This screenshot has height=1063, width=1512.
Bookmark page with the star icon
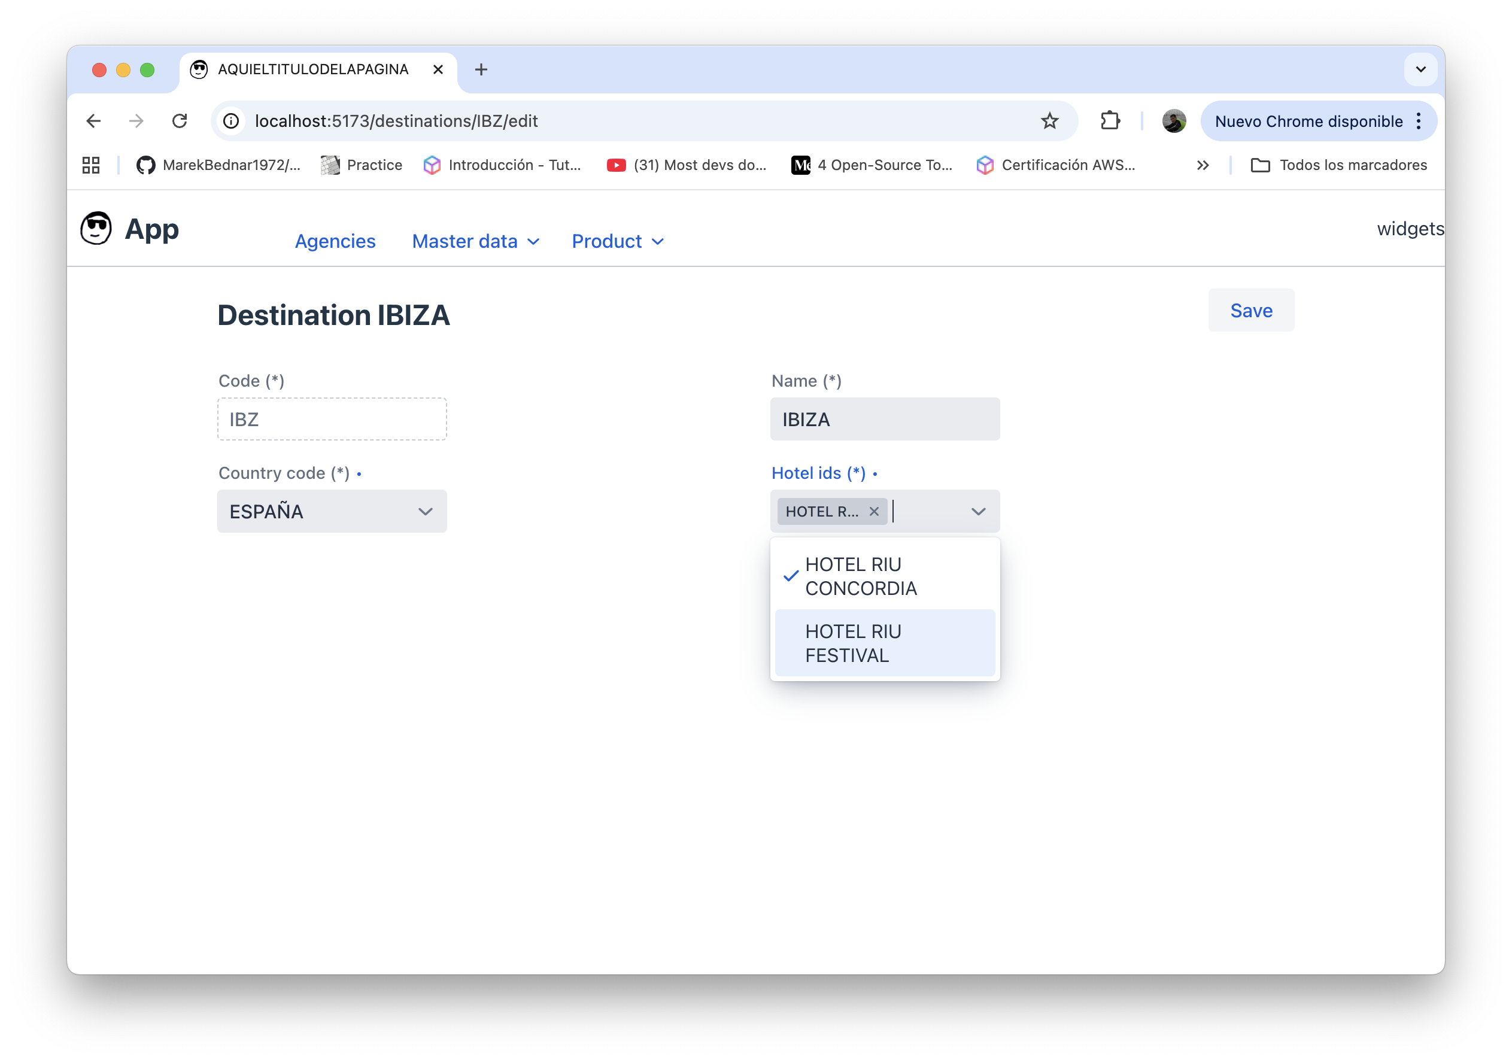pos(1049,121)
